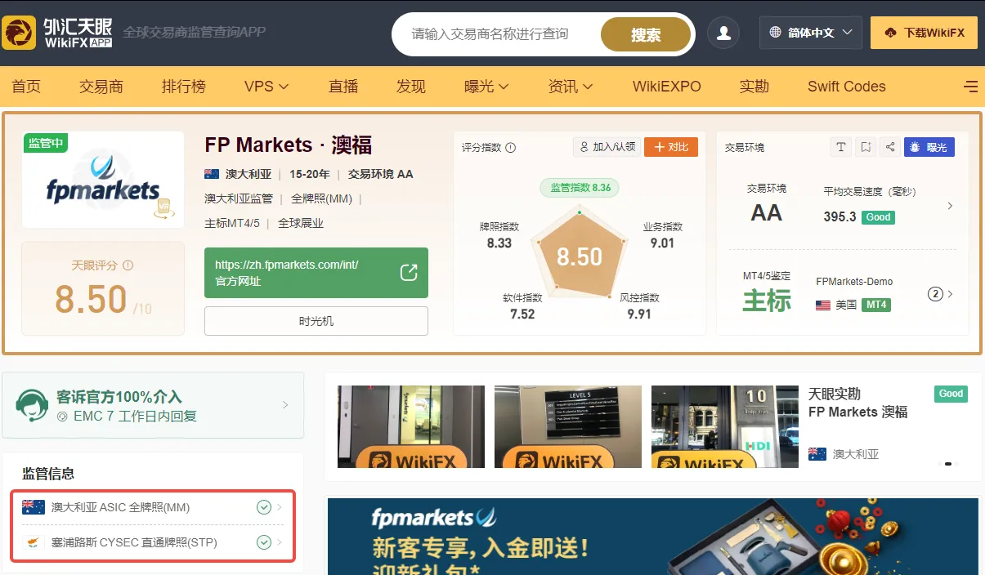The width and height of the screenshot is (985, 575).
Task: Open the user account icon
Action: 723,33
